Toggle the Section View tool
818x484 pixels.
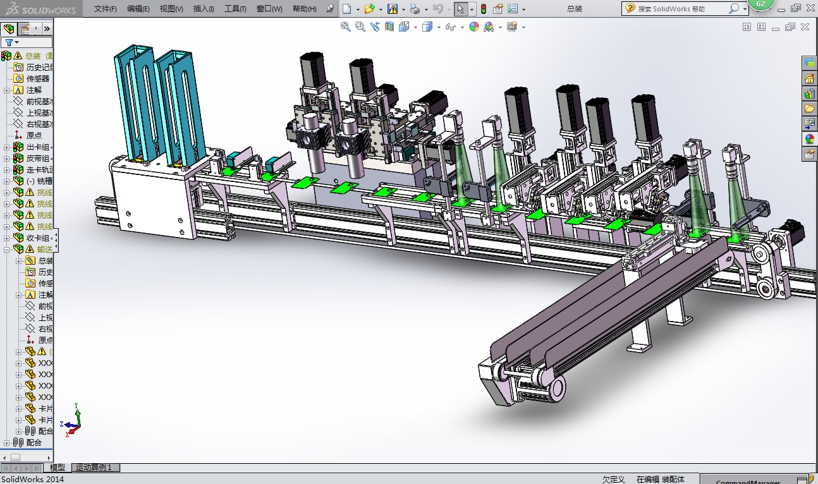click(x=389, y=27)
